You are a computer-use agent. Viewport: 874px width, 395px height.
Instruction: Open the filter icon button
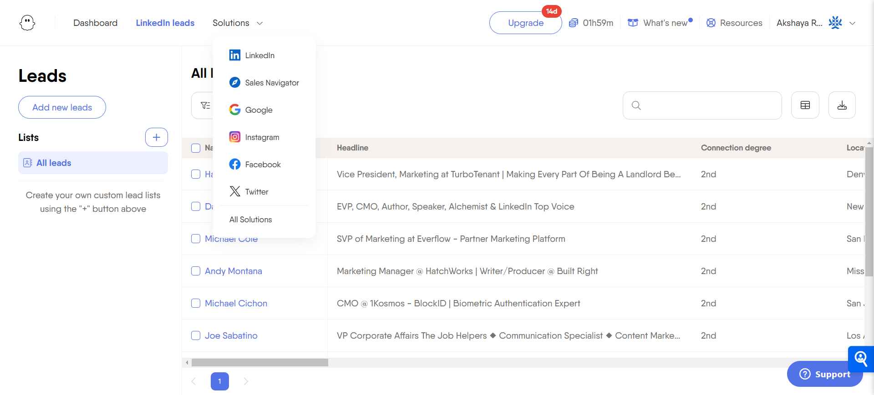(x=205, y=105)
